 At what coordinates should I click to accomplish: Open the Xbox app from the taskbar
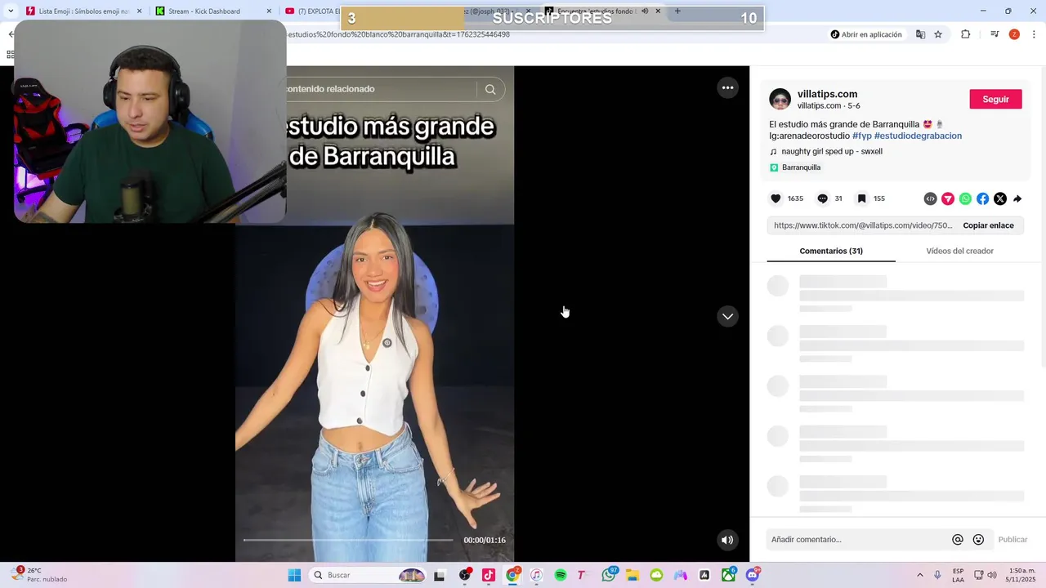point(728,575)
